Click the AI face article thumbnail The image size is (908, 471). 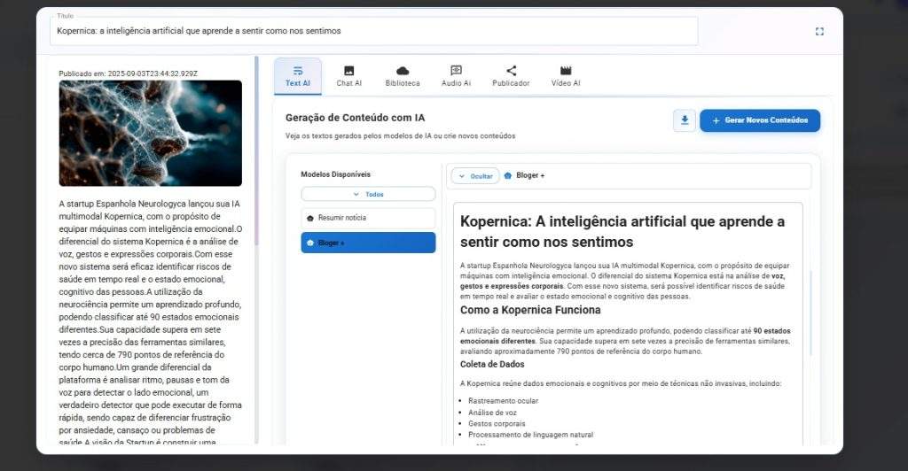[x=150, y=133]
